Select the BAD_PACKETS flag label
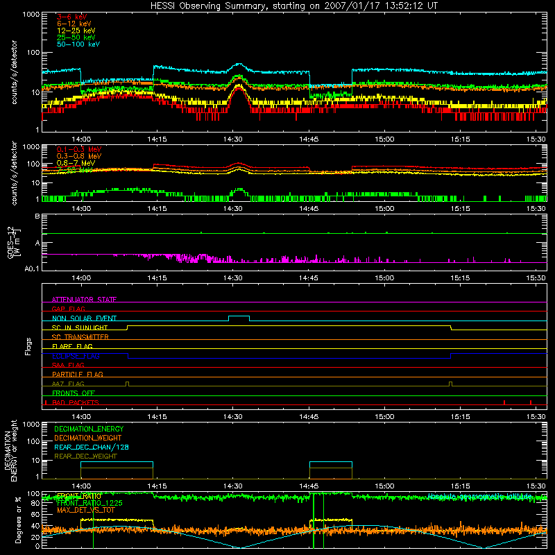 (76, 402)
